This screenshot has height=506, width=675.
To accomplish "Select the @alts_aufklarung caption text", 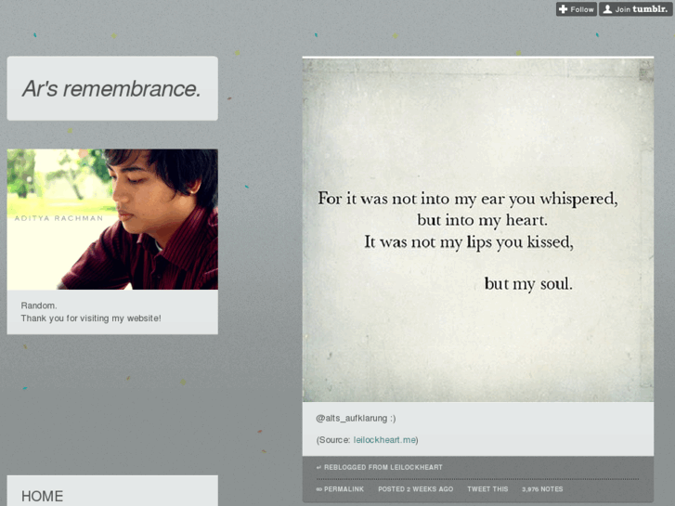I will click(x=356, y=418).
